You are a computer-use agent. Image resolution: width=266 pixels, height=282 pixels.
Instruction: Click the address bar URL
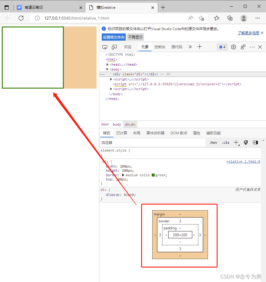click(77, 18)
